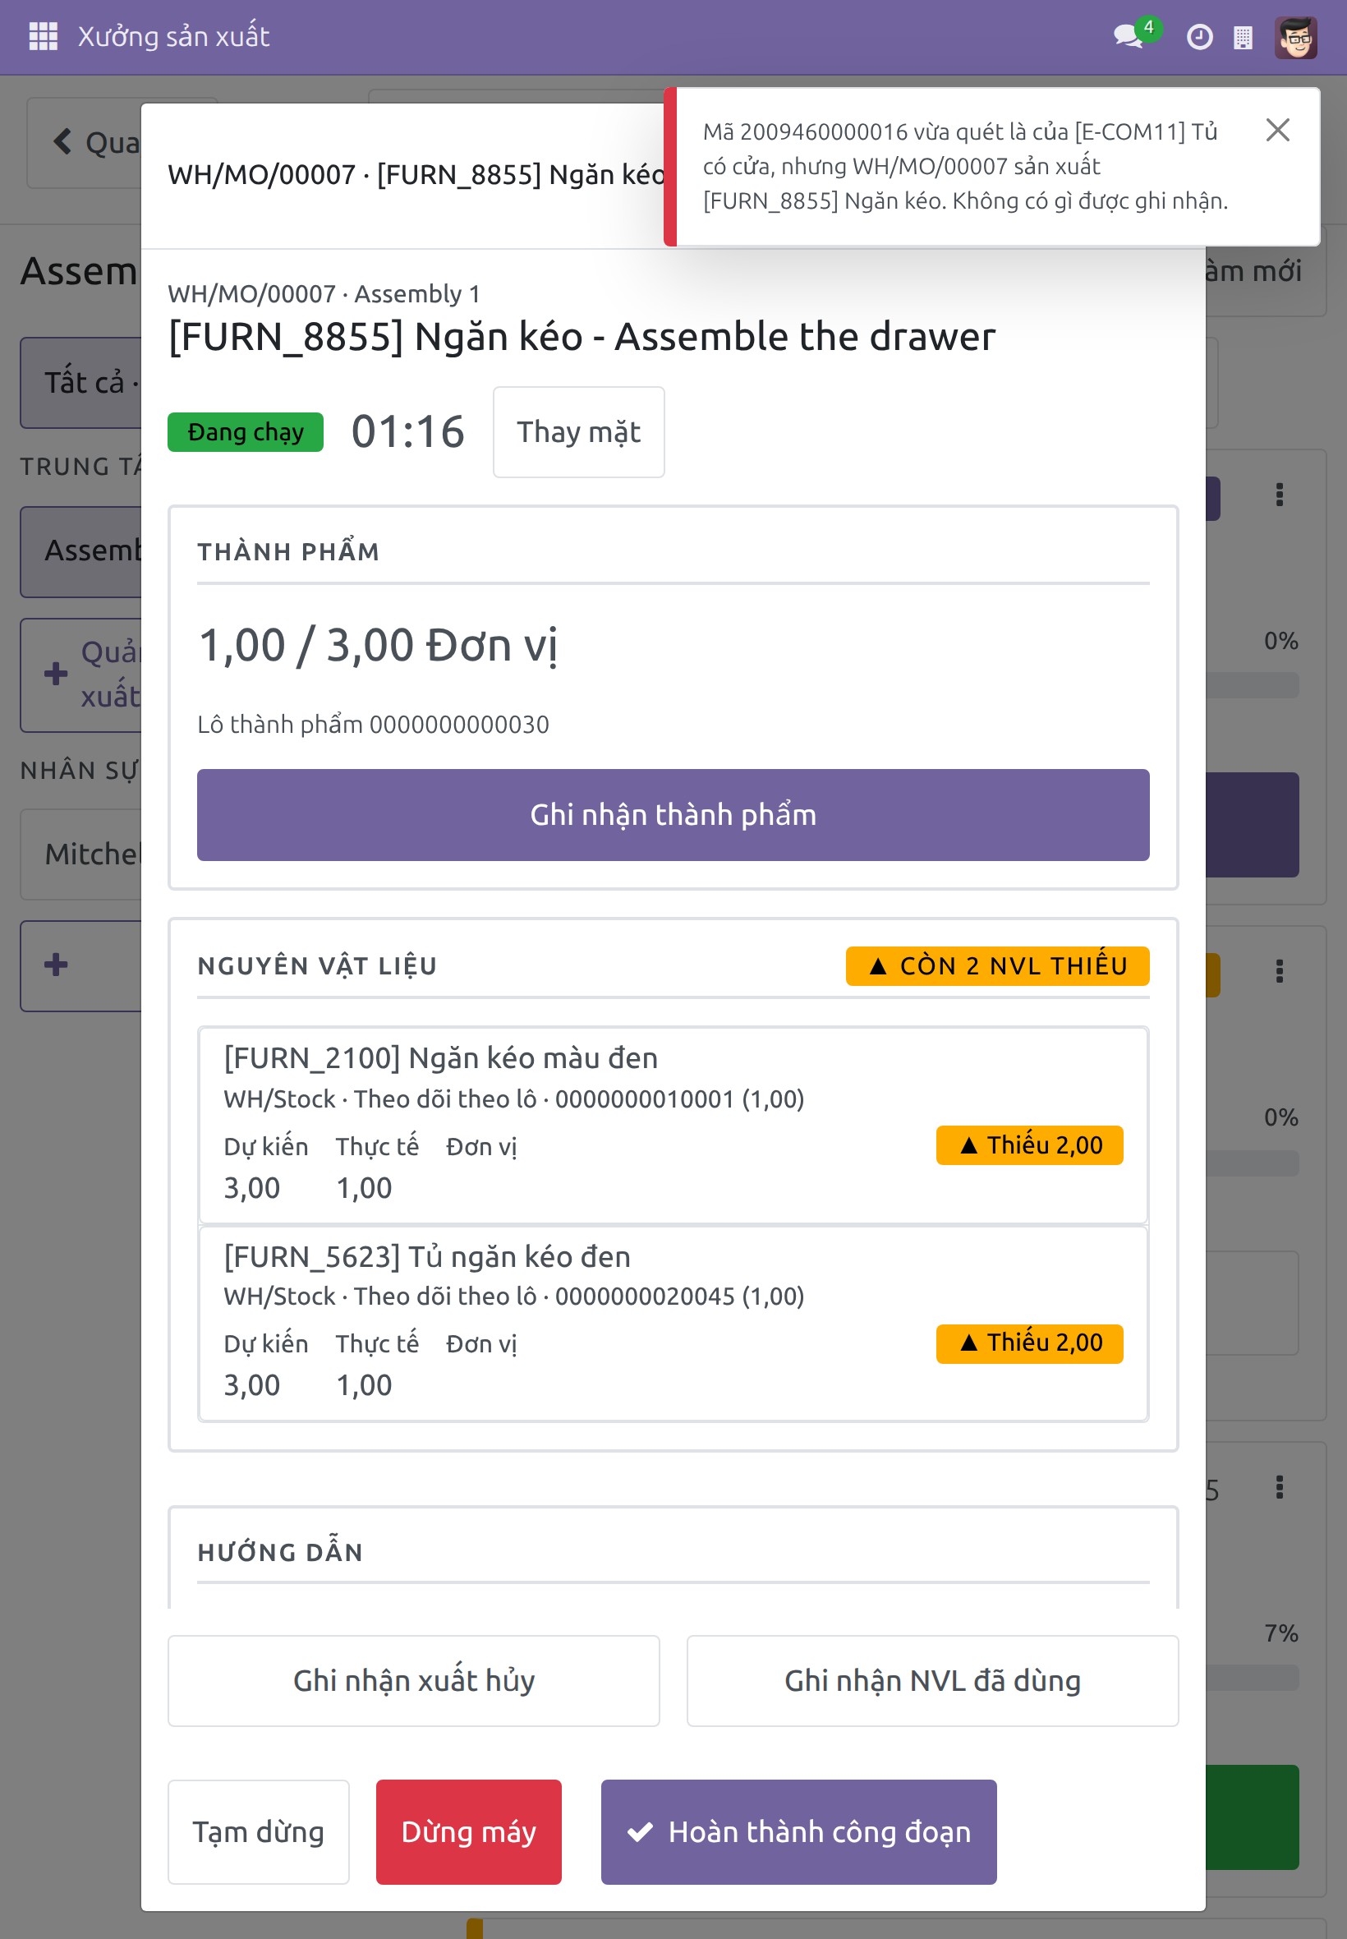Image resolution: width=1347 pixels, height=1939 pixels.
Task: Select the FURN_5623 Tủ ngăn kéo đen component
Action: (x=673, y=1324)
